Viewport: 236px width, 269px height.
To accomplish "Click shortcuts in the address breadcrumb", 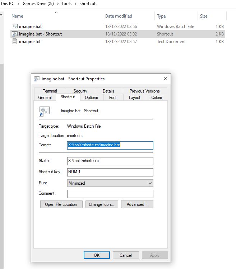I will point(88,4).
